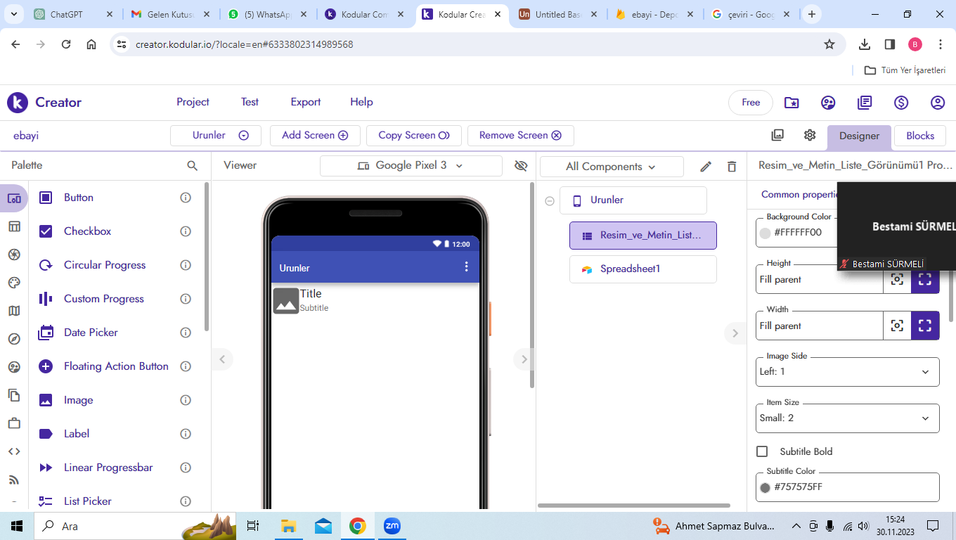The image size is (956, 540).
Task: Click info icon beside Date Picker
Action: pos(186,333)
